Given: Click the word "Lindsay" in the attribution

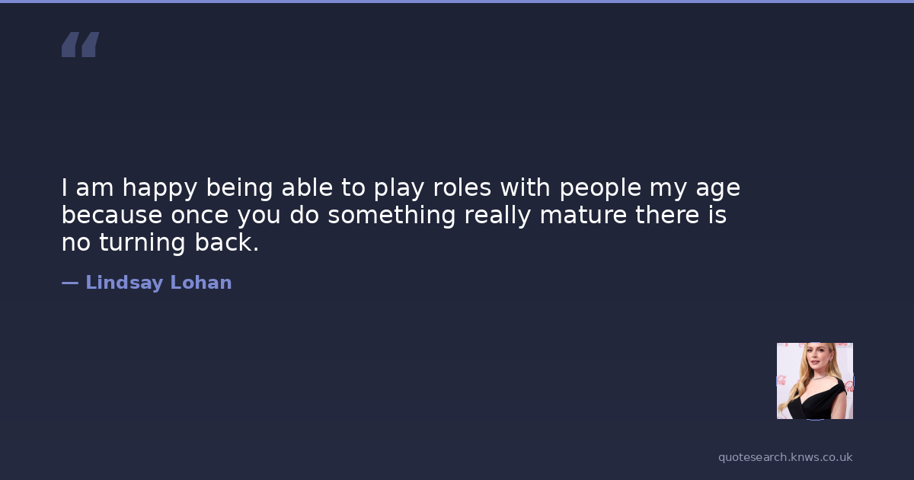Looking at the screenshot, I should tap(124, 283).
